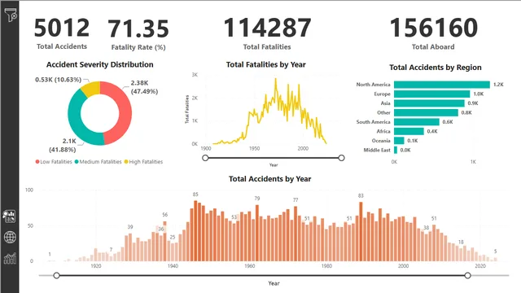Click the Medium Fatalities legend item
Image resolution: width=521 pixels, height=293 pixels.
(x=98, y=162)
